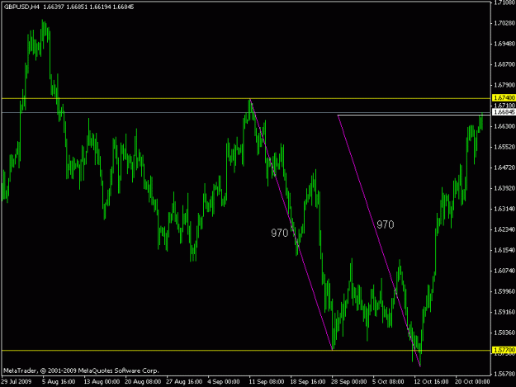Select magenta trendline ending at the October low
Viewport: 516px width, 387px height.
click(379, 241)
